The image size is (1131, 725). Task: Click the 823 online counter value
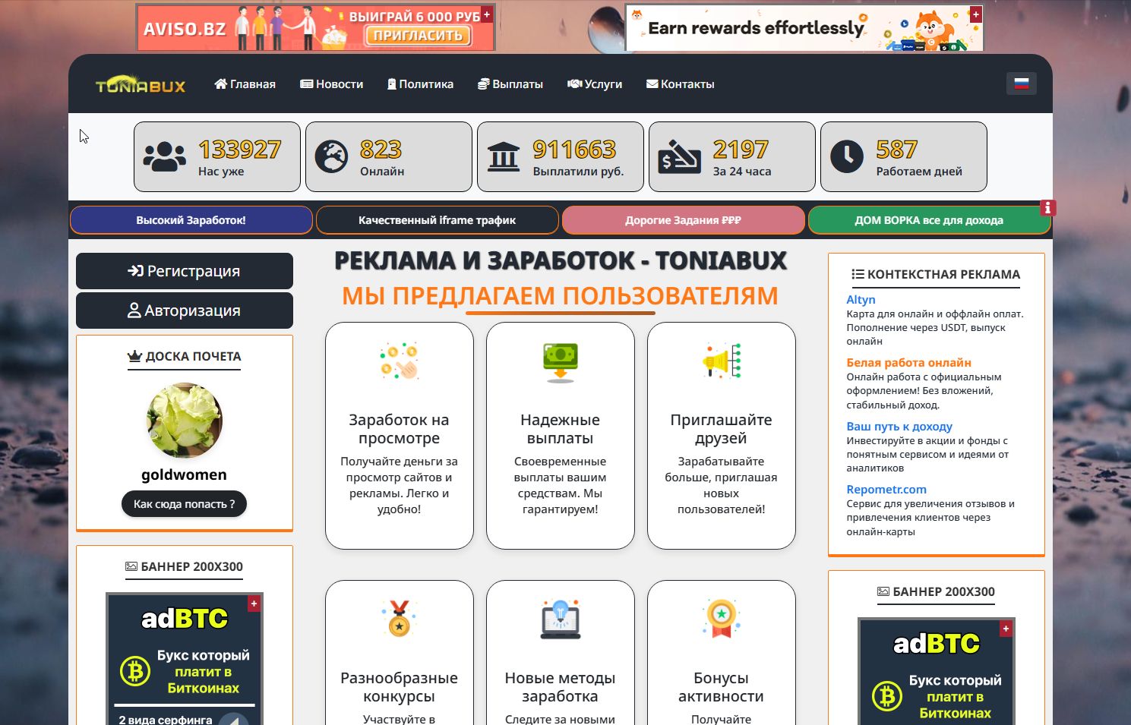coord(381,150)
